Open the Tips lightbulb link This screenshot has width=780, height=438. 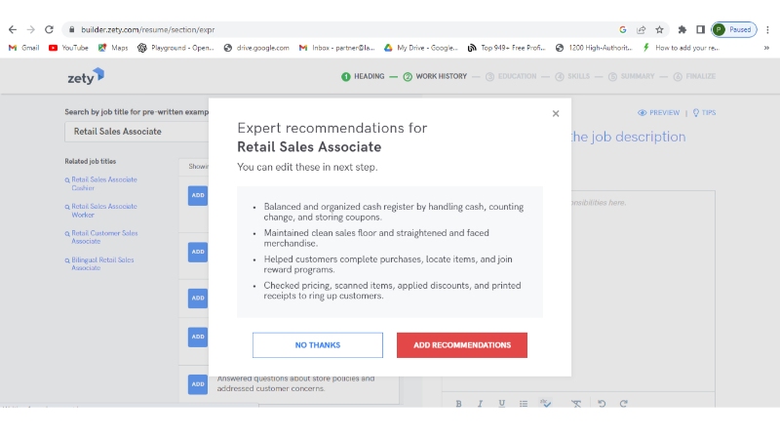[x=704, y=113]
